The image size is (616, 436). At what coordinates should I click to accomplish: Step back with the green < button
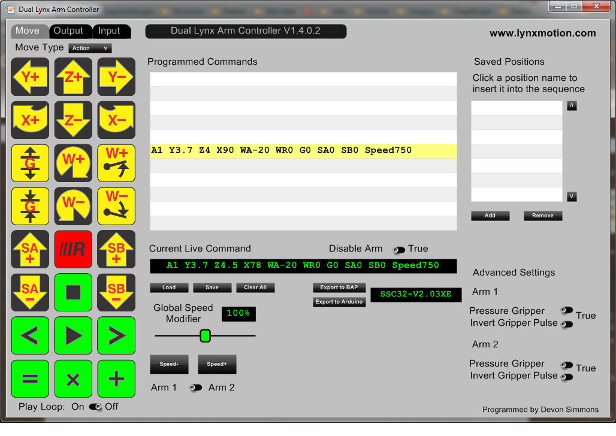click(30, 336)
